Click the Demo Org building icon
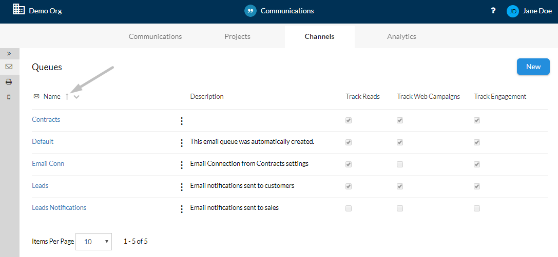This screenshot has width=558, height=257. (19, 9)
